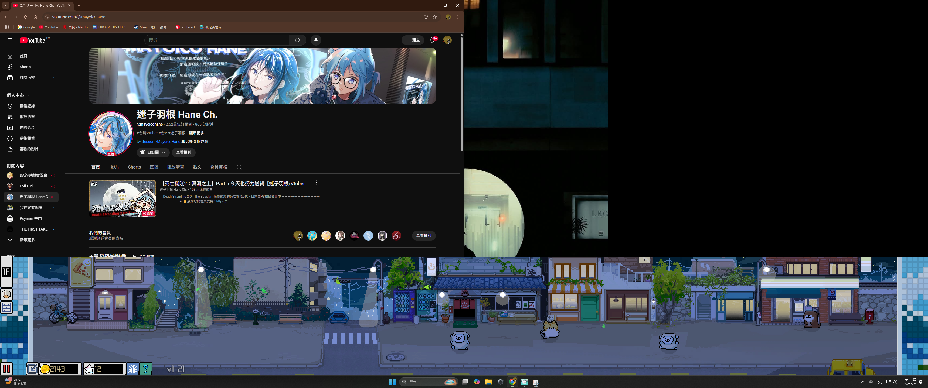
Task: Open the video's three-dot action menu
Action: 316,183
